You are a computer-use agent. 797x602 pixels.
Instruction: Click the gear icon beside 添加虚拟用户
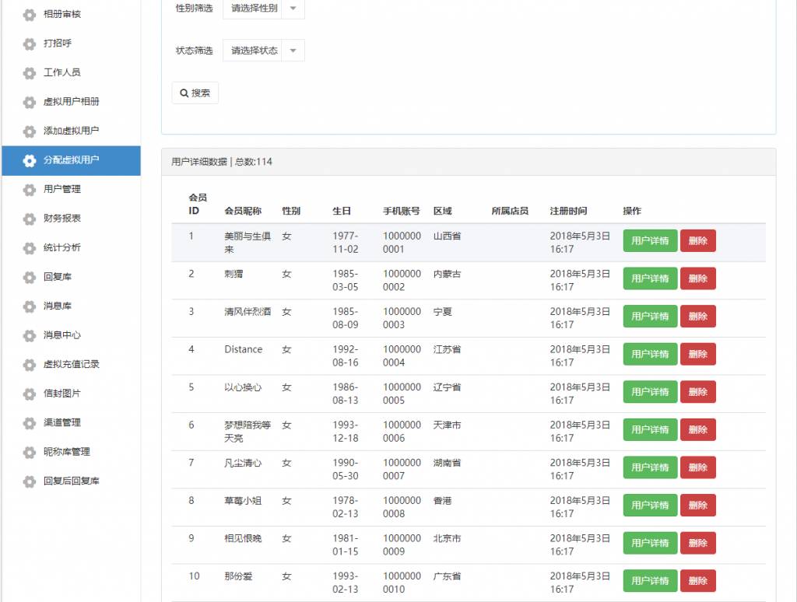[x=30, y=131]
